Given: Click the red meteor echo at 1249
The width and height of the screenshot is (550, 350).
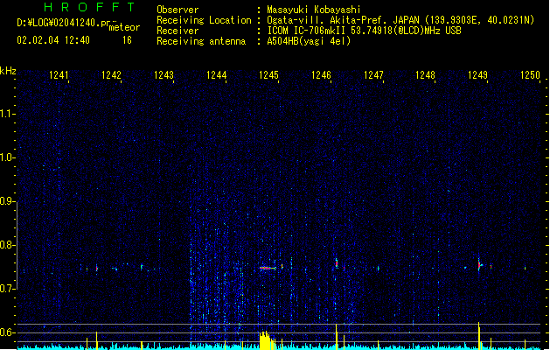Looking at the screenshot, I should 479,265.
